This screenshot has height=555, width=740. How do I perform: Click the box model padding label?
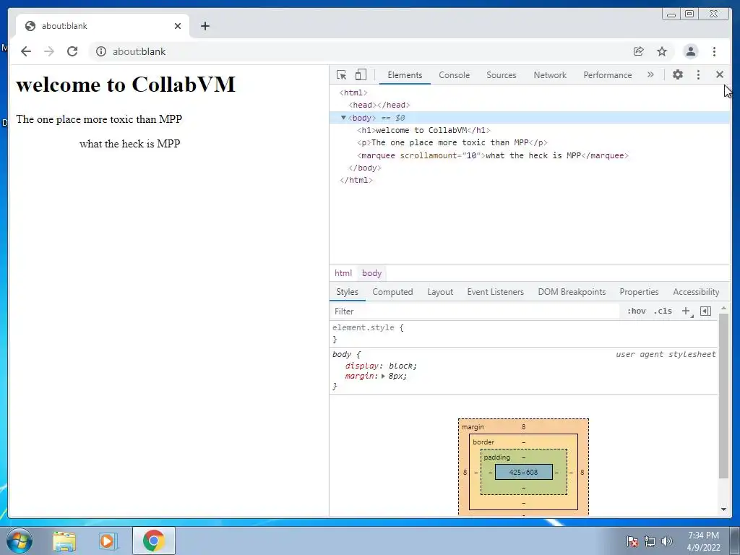(496, 457)
